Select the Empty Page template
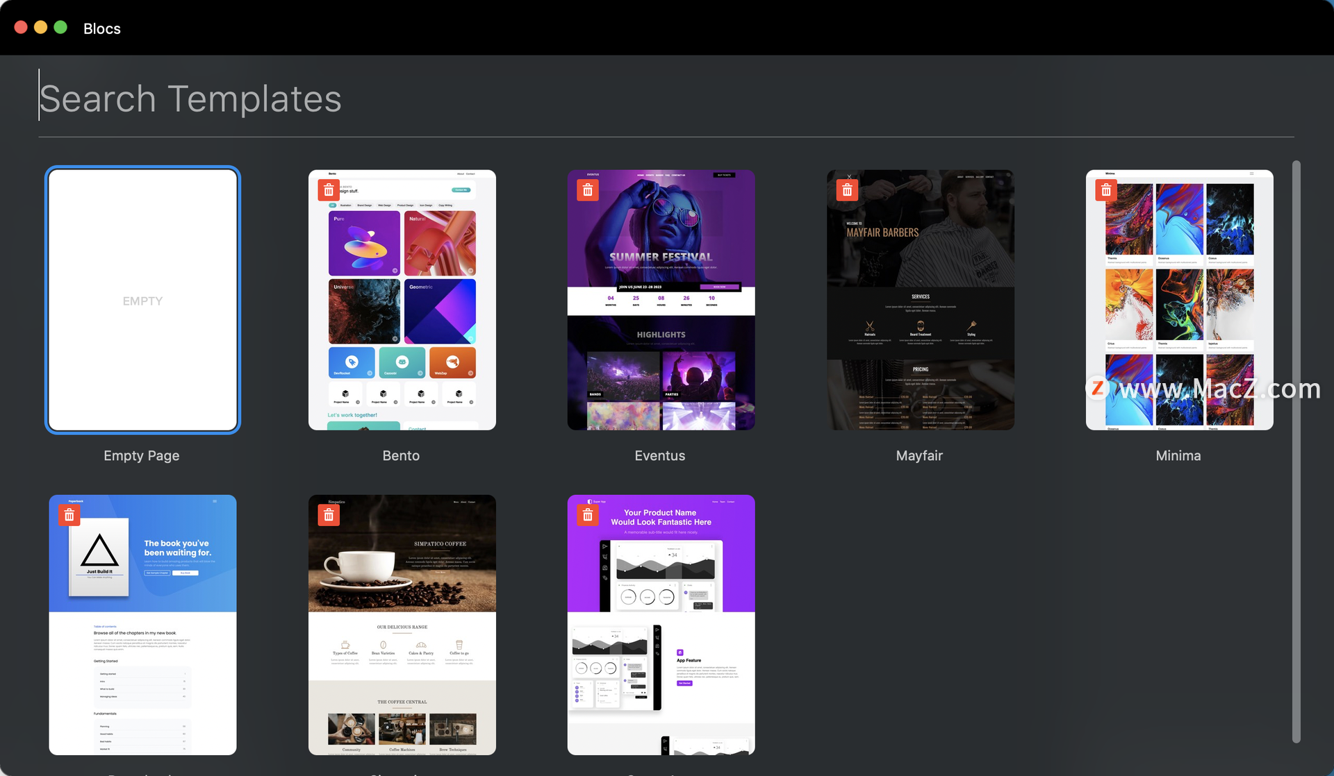The image size is (1334, 776). tap(142, 299)
